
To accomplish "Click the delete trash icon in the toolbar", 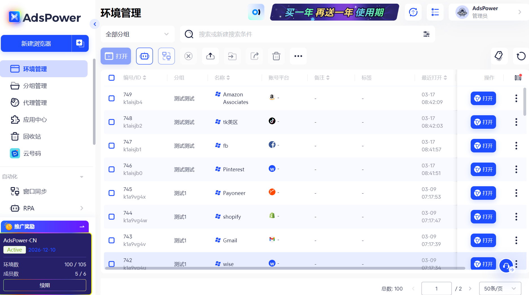I will pyautogui.click(x=276, y=56).
